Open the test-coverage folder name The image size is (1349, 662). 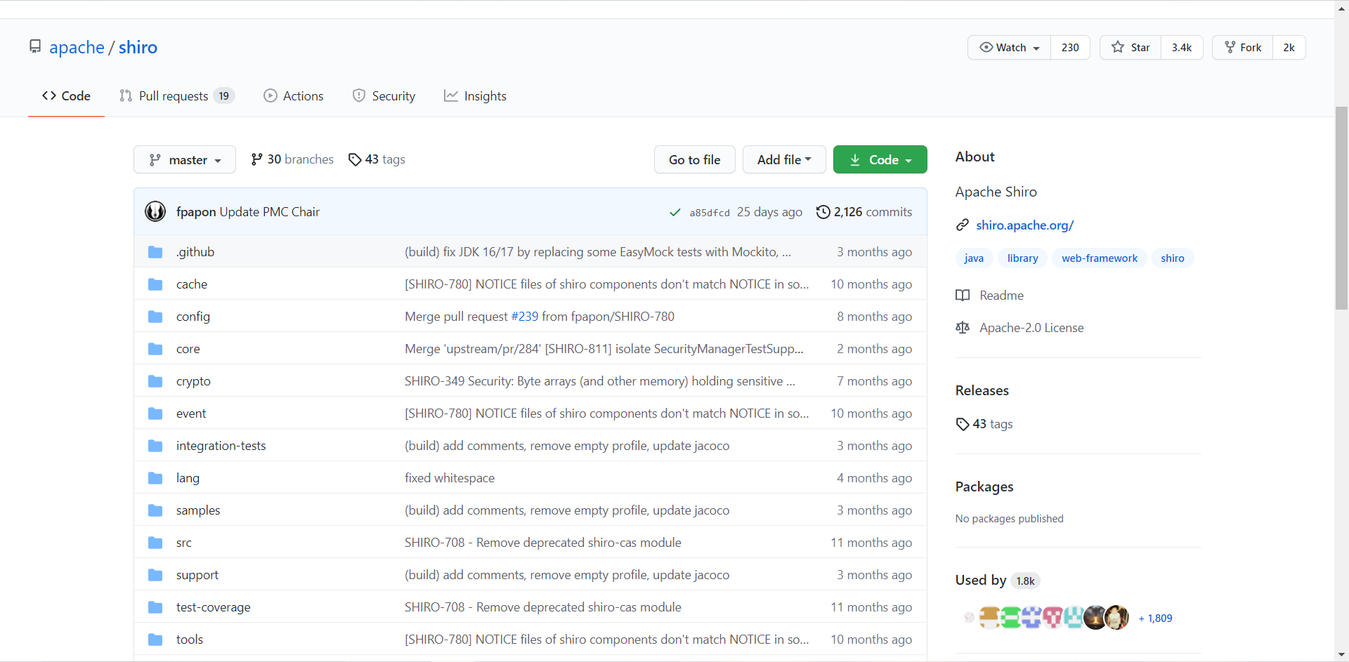click(x=213, y=607)
